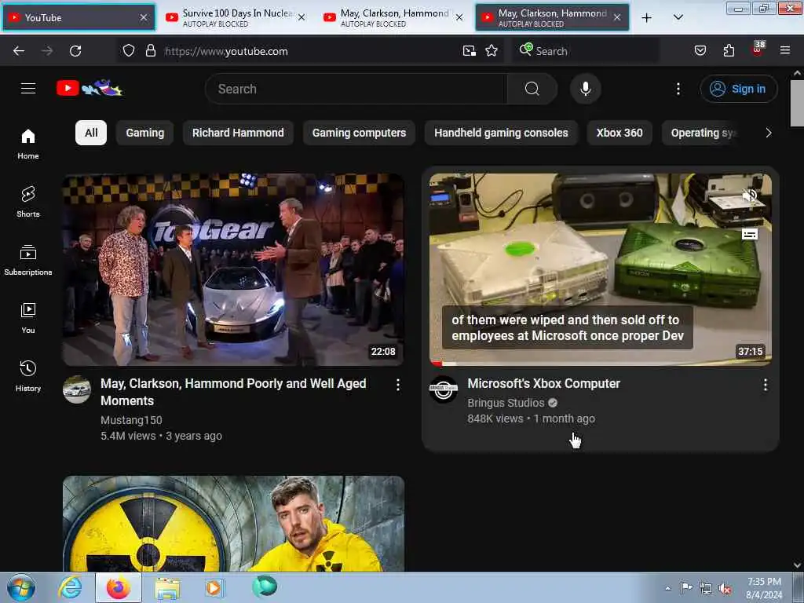Viewport: 804px width, 603px height.
Task: Select the Gaming computers filter chip
Action: (359, 133)
